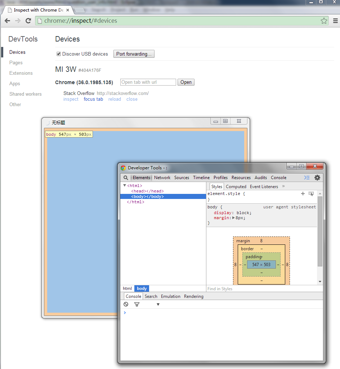Open the Chrome hamburger menu
Screen dimensions: 340x369
(x=335, y=21)
